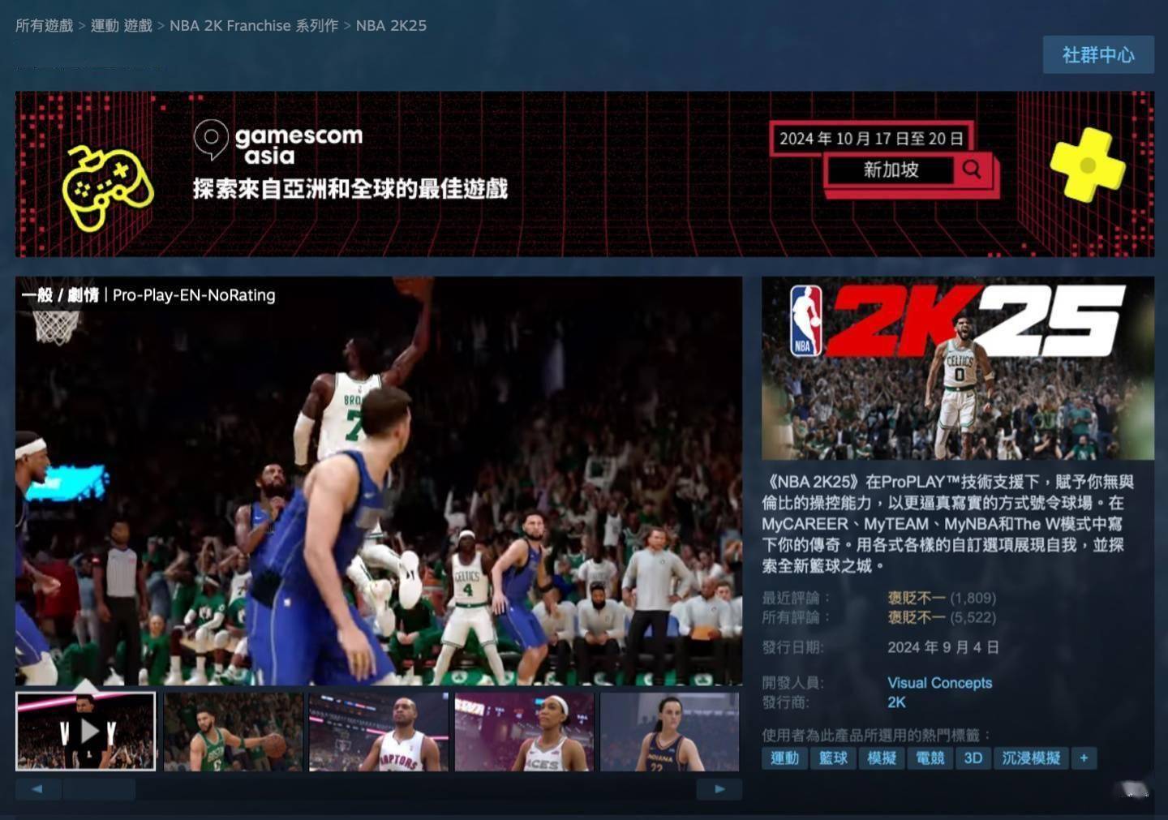This screenshot has width=1168, height=820.
Task: Click the Pro-Play-EN-NoRating video title text
Action: 194,295
